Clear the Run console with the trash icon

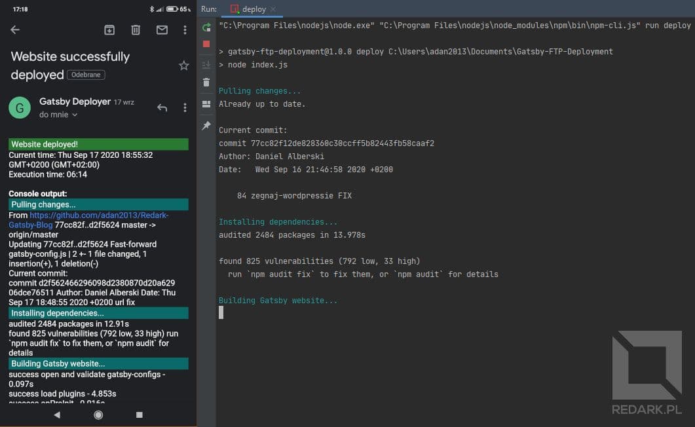click(206, 83)
